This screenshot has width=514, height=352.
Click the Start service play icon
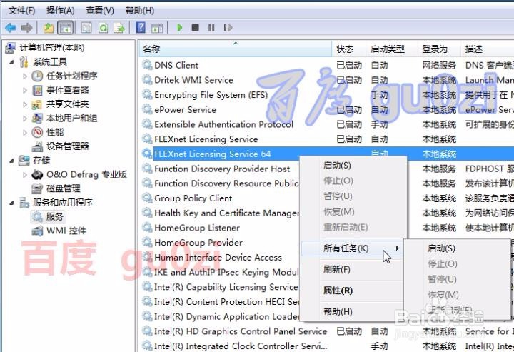coord(179,28)
